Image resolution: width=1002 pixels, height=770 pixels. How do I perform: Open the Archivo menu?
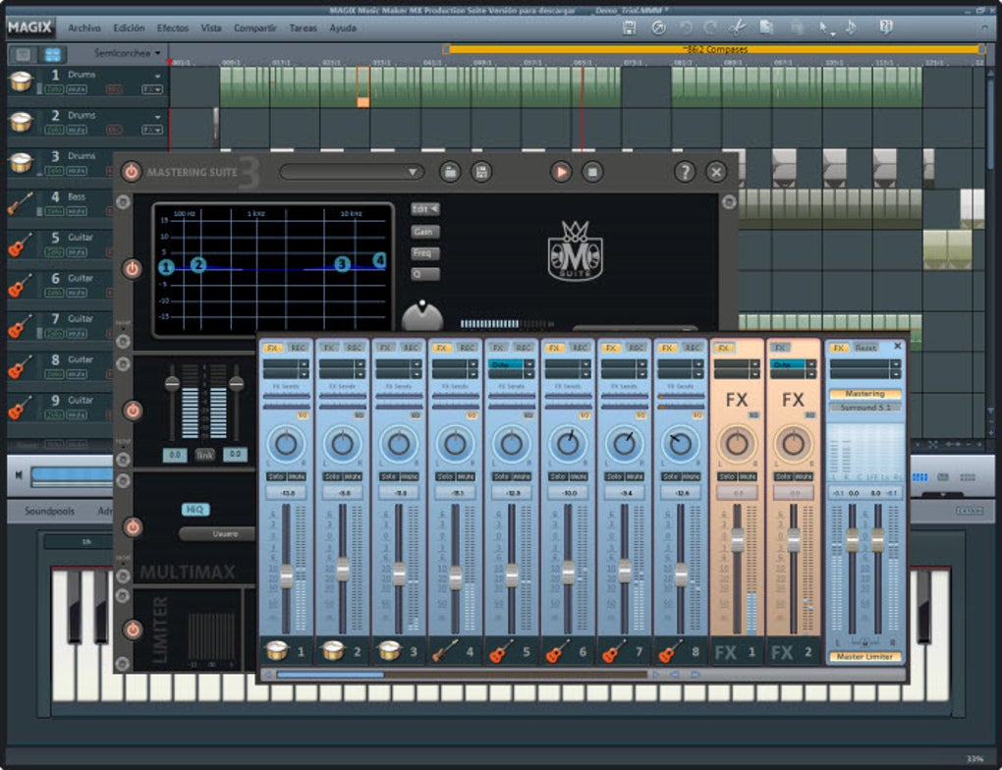coord(84,28)
